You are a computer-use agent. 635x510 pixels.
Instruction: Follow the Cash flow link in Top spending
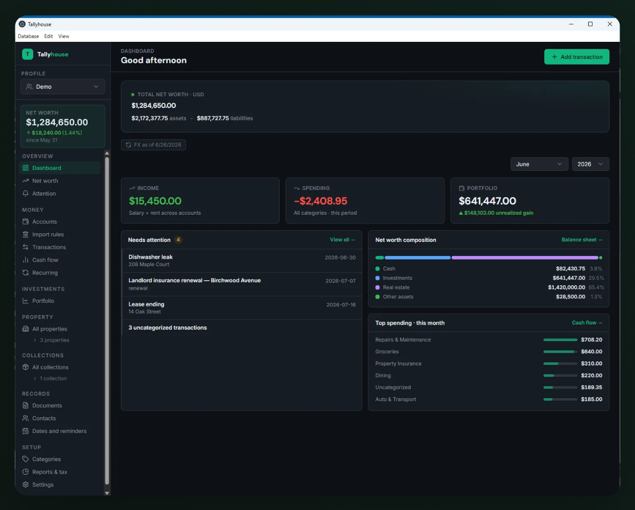587,323
